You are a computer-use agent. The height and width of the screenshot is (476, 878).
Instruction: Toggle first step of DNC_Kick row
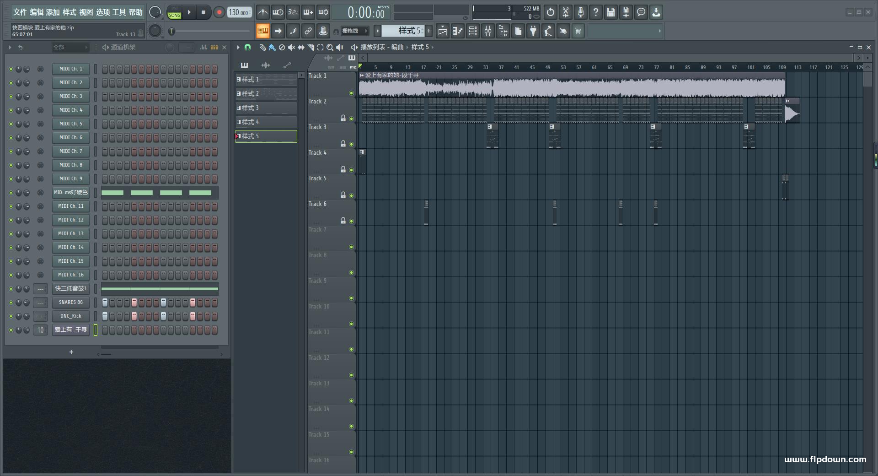[x=105, y=316]
